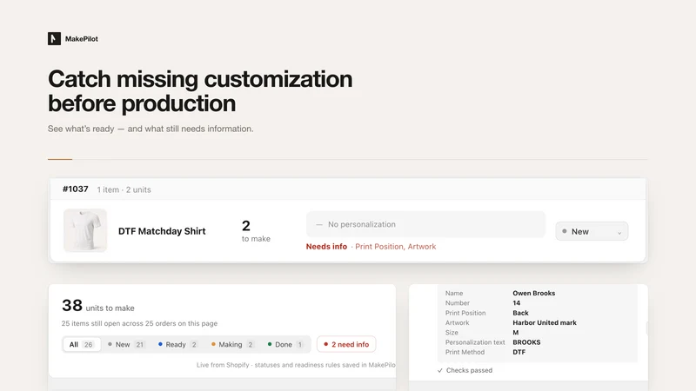Click the Owen Brooks name value

pos(534,293)
